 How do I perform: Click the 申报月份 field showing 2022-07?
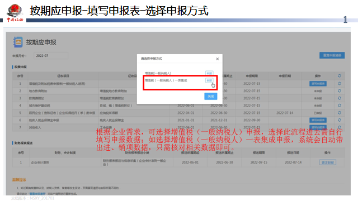coord(51,56)
